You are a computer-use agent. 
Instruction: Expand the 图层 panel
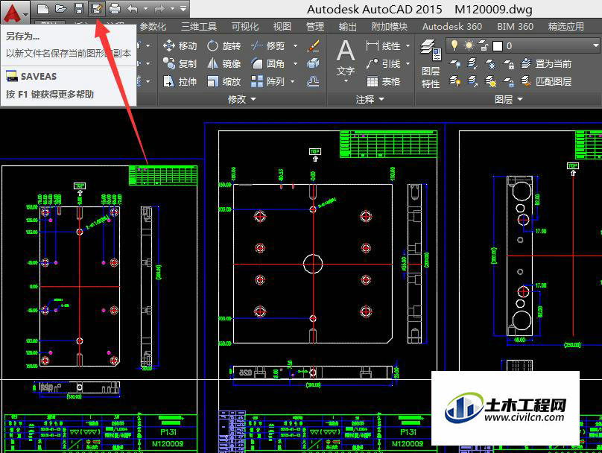click(x=509, y=99)
